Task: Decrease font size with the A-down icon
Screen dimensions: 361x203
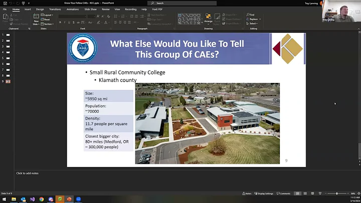Action: click(103, 16)
